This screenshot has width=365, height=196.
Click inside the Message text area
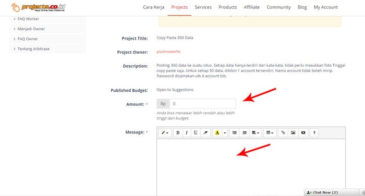click(251, 167)
